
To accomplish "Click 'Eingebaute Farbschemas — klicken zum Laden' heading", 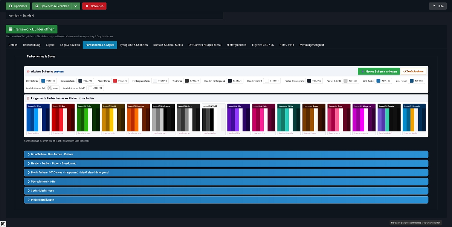I will (x=62, y=98).
